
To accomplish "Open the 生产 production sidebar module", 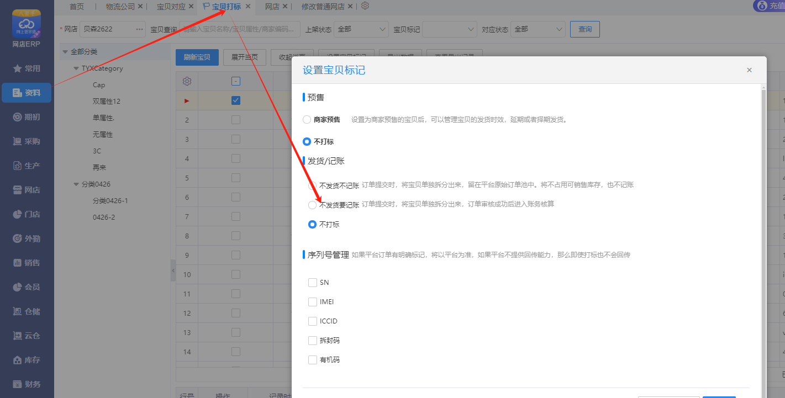I will (x=27, y=166).
